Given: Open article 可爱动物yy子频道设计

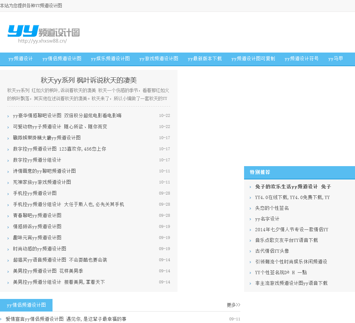Looking at the screenshot, I should pyautogui.click(x=60, y=127).
